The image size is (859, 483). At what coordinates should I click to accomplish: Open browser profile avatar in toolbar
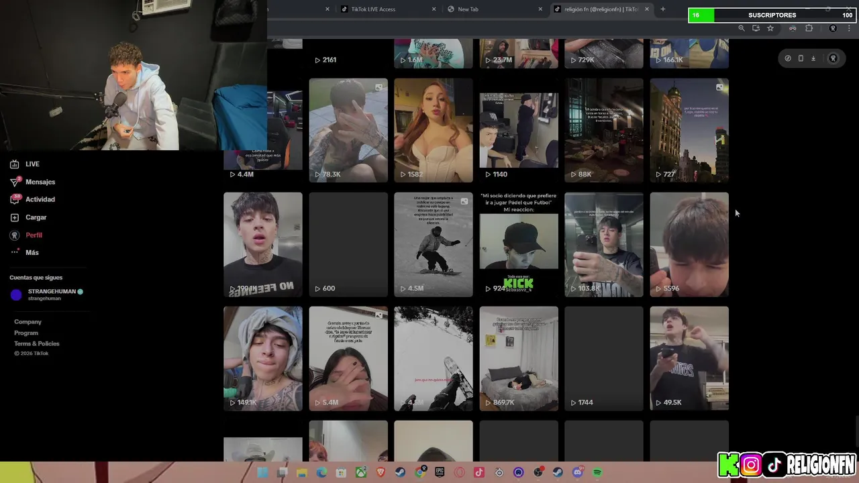[833, 28]
